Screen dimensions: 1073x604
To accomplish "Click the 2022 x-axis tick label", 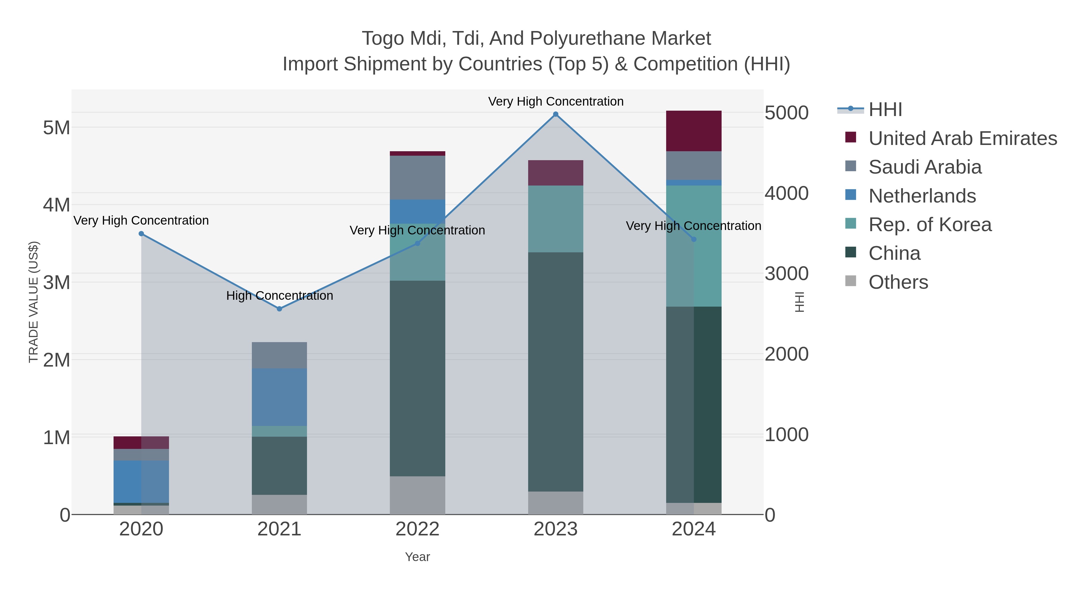I will 417,529.
